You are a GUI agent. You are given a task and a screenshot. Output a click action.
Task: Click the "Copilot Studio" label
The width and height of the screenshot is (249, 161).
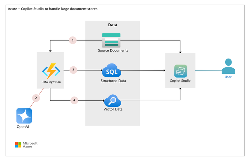click(x=180, y=80)
